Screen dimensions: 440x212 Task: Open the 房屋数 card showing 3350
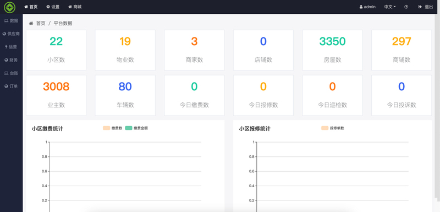click(333, 50)
